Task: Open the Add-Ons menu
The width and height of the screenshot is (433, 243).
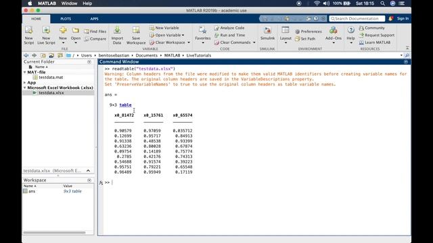Action: (x=334, y=35)
